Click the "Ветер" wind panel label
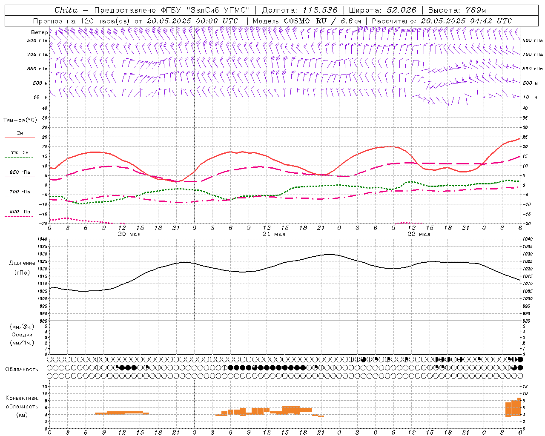Image resolution: width=545 pixels, height=436 pixels. tap(39, 32)
